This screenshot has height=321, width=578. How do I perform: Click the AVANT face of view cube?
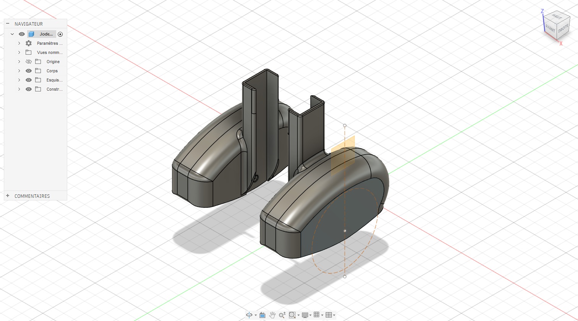550,29
